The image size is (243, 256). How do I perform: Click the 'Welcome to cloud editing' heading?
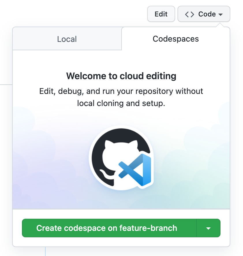(x=121, y=76)
